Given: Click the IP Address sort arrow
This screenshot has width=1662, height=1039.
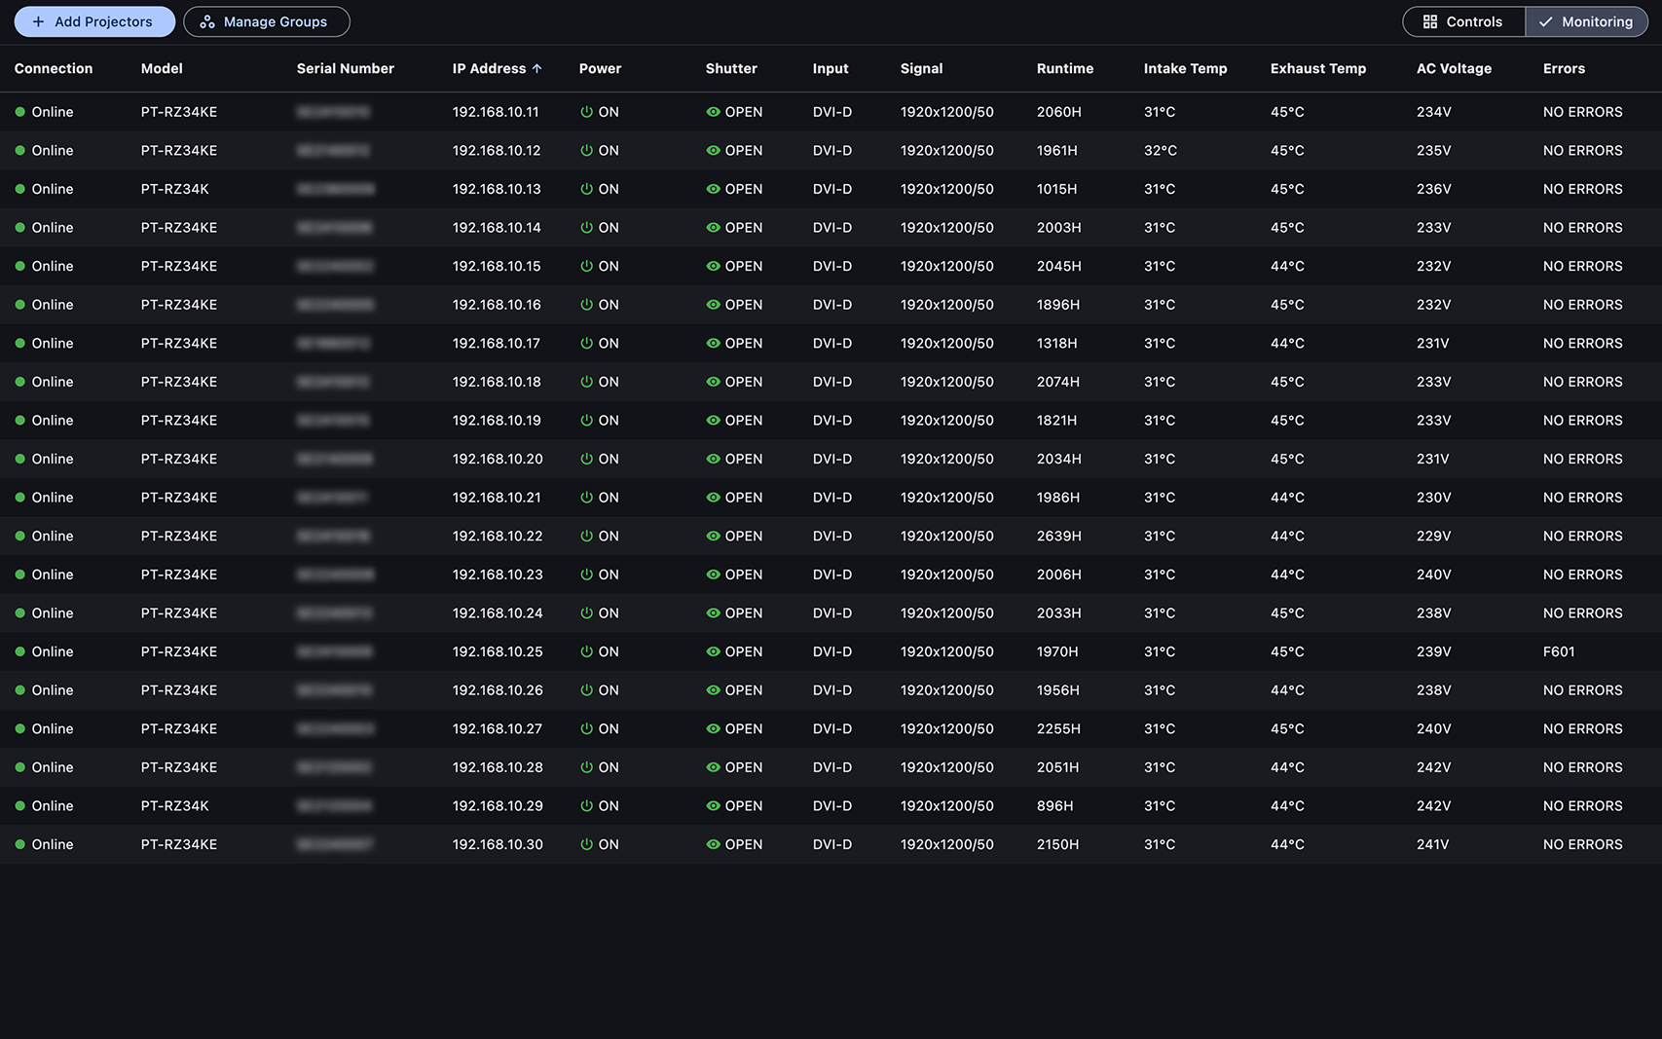Looking at the screenshot, I should [536, 68].
